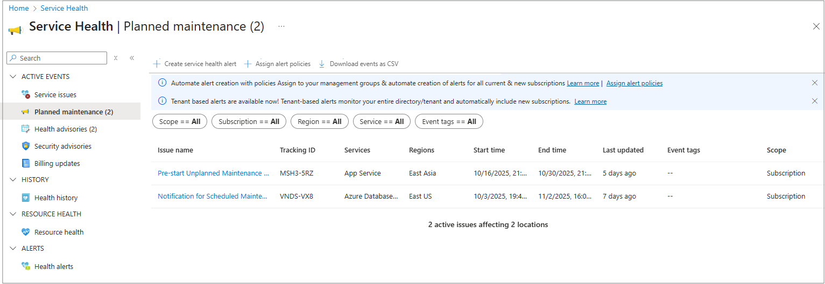Open Health advisories (2) from sidebar
Image resolution: width=825 pixels, height=284 pixels.
[65, 129]
